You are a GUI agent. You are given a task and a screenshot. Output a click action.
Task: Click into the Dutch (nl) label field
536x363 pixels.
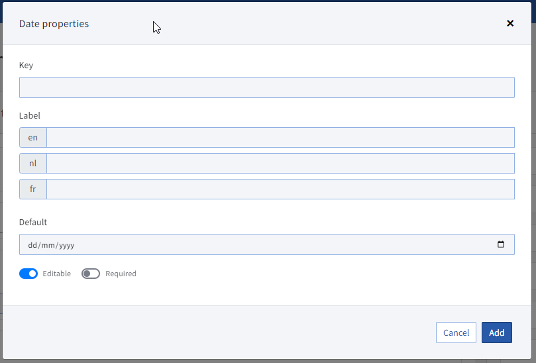click(x=280, y=164)
